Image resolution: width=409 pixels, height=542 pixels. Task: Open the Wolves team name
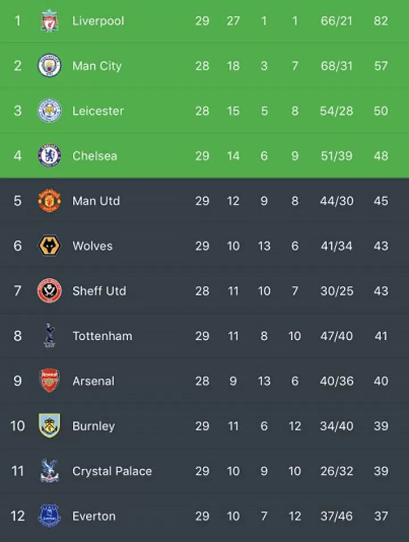tap(93, 246)
